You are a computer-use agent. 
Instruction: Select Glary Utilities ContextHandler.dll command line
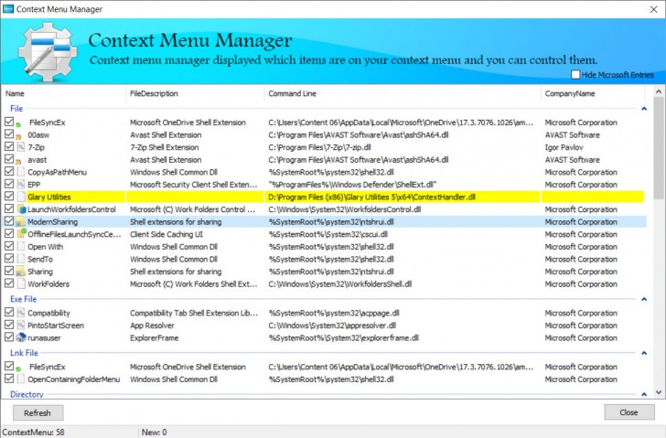coord(372,197)
